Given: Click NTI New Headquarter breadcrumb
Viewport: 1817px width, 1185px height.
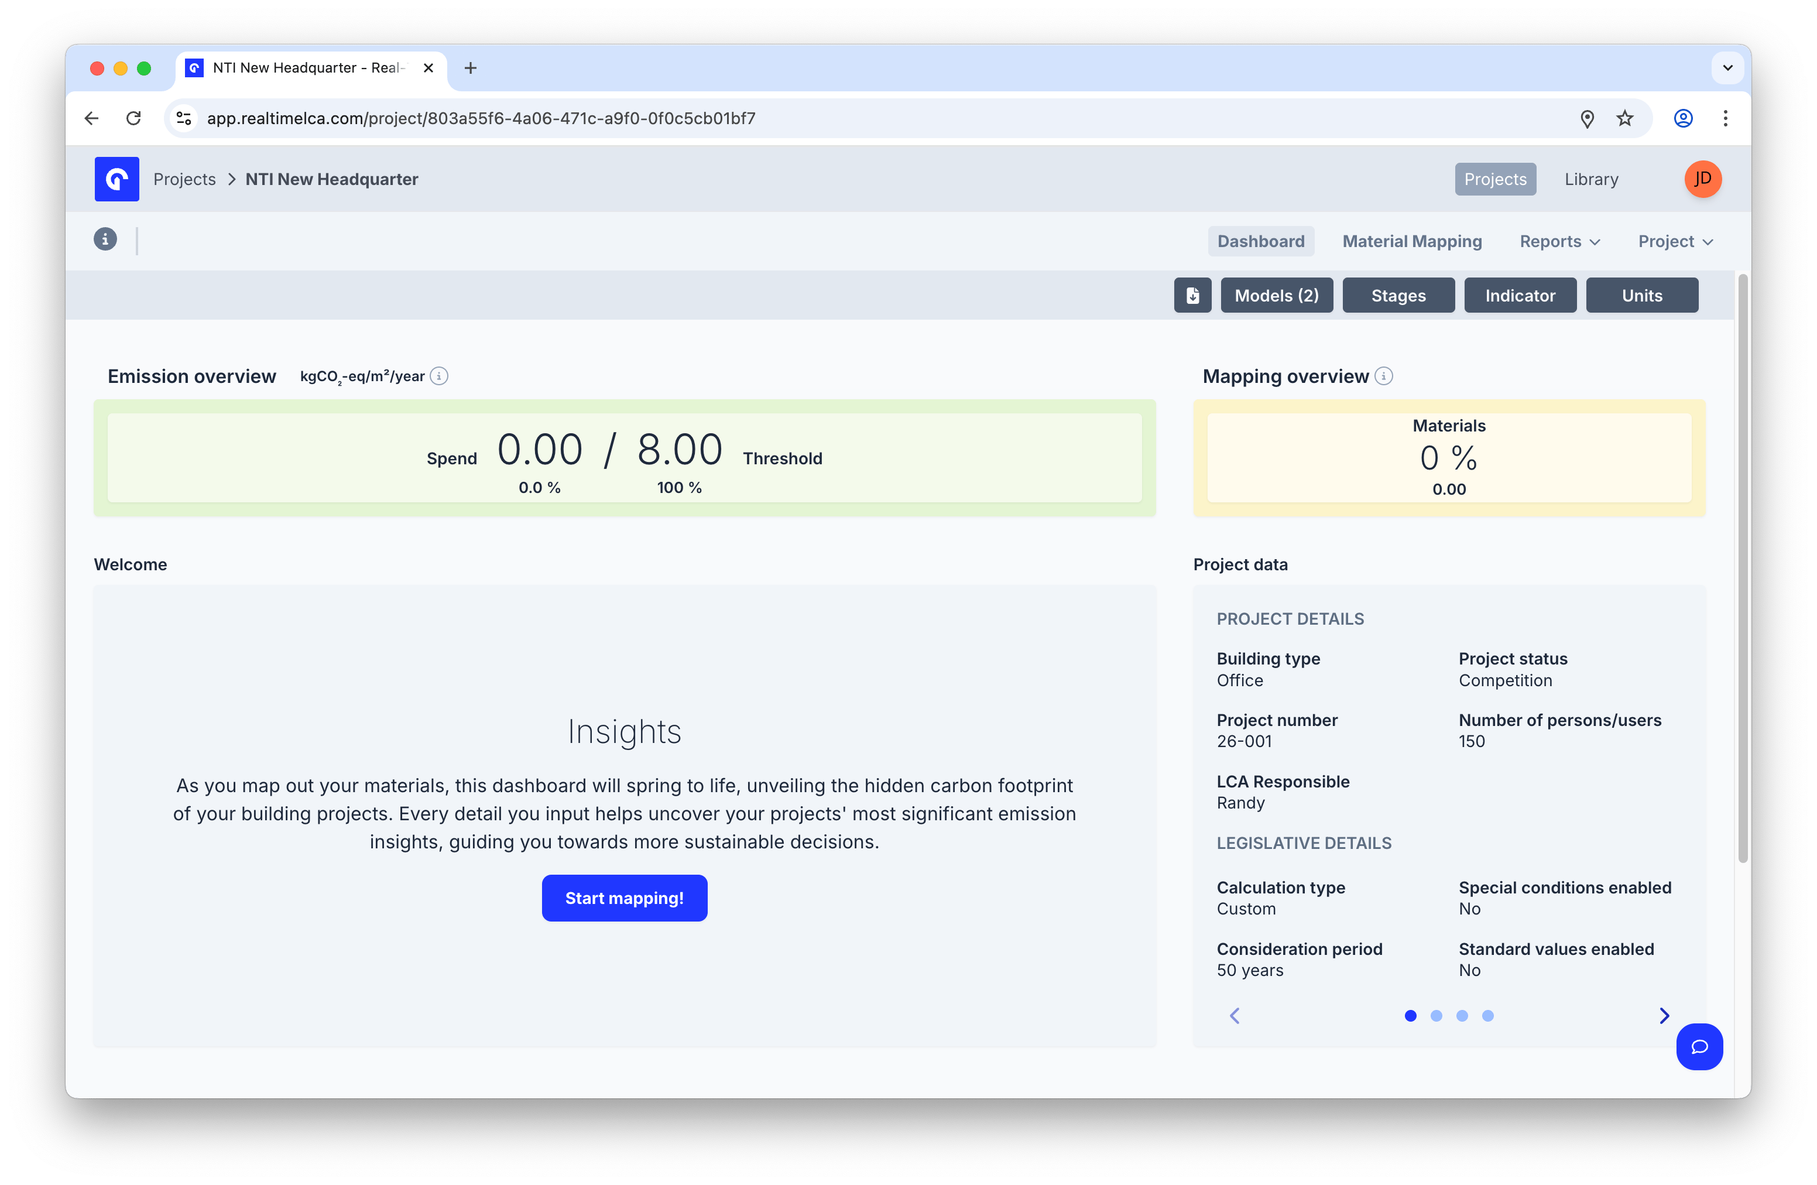Looking at the screenshot, I should [x=331, y=179].
